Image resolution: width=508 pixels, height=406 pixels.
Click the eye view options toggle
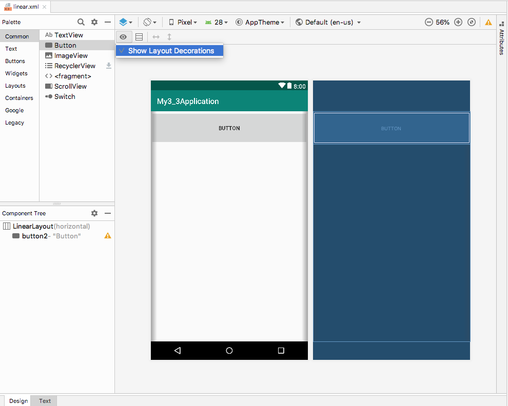(123, 37)
